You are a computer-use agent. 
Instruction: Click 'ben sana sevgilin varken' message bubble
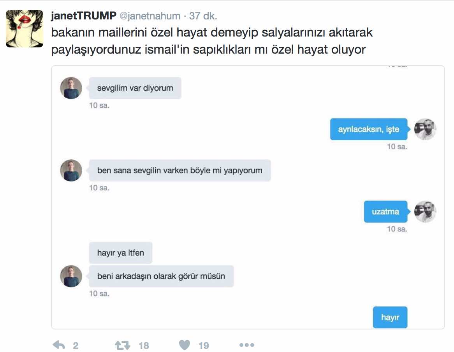[180, 170]
